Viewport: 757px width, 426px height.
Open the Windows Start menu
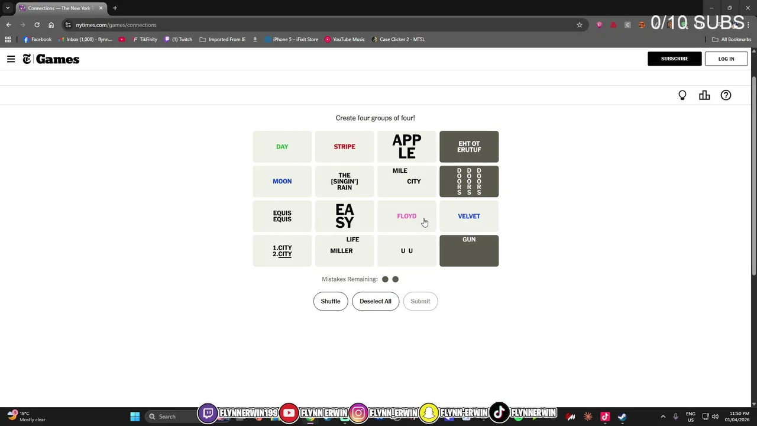pyautogui.click(x=135, y=417)
